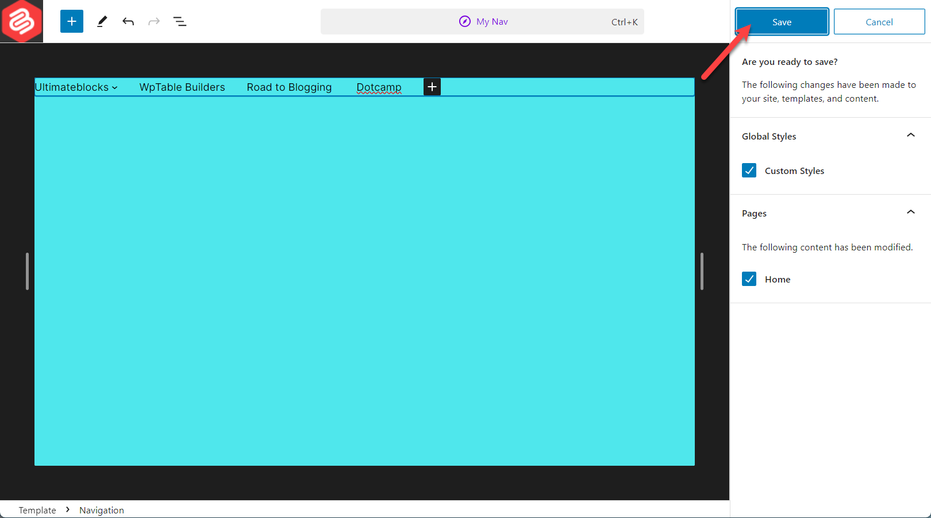Click the add block plus in the navigation bar
931x518 pixels.
(x=432, y=87)
